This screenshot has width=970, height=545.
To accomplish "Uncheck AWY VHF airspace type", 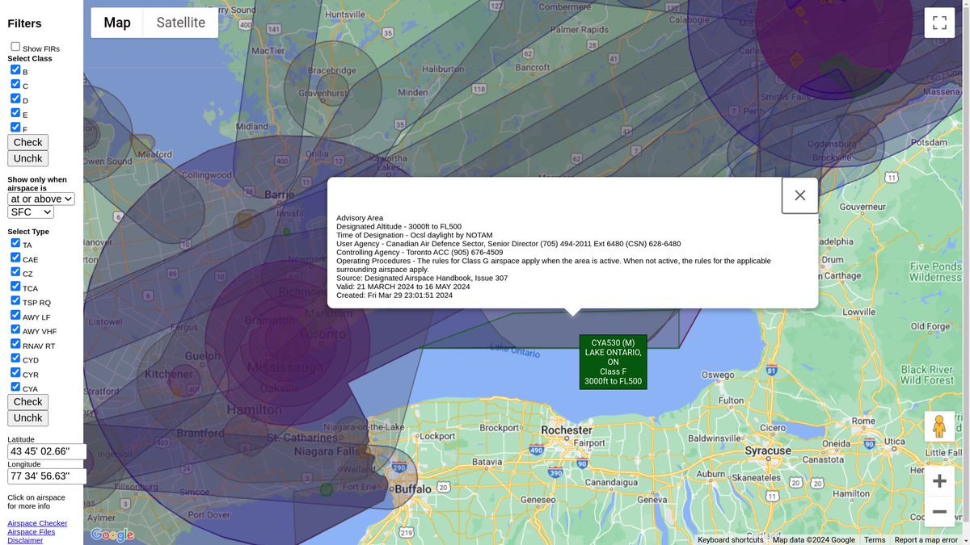I will tap(15, 329).
